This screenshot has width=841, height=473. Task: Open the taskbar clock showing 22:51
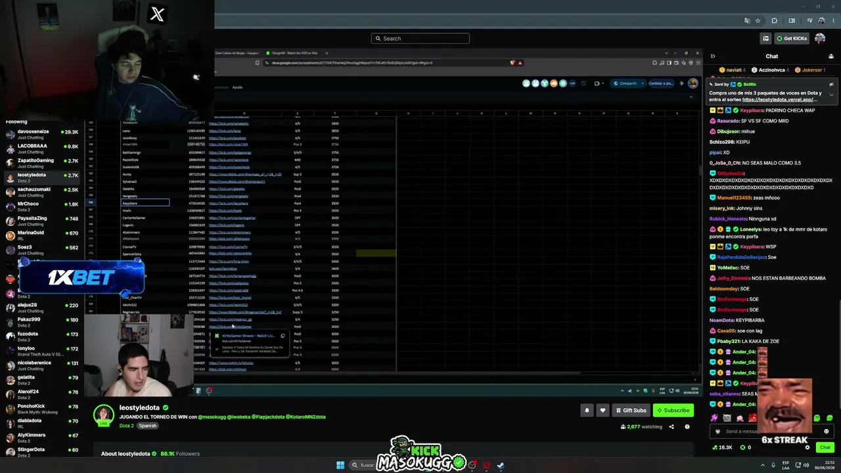click(x=826, y=465)
